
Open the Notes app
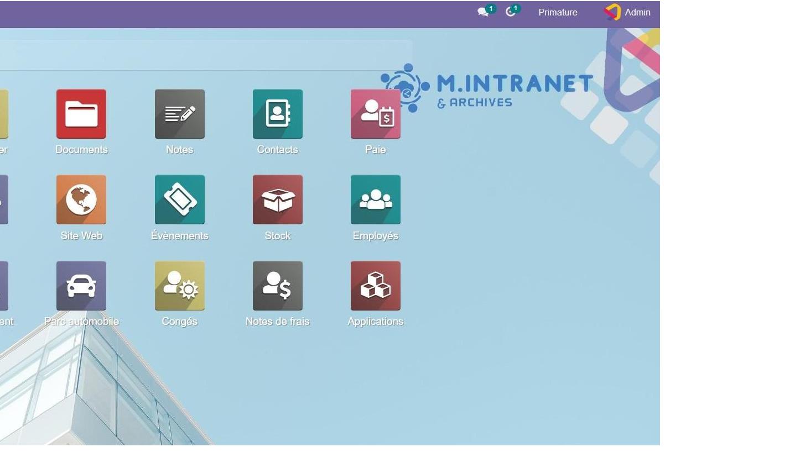179,114
